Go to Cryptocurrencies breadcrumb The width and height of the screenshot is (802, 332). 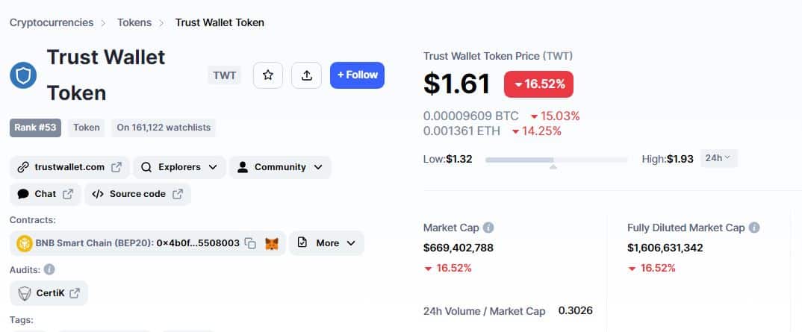tap(52, 22)
